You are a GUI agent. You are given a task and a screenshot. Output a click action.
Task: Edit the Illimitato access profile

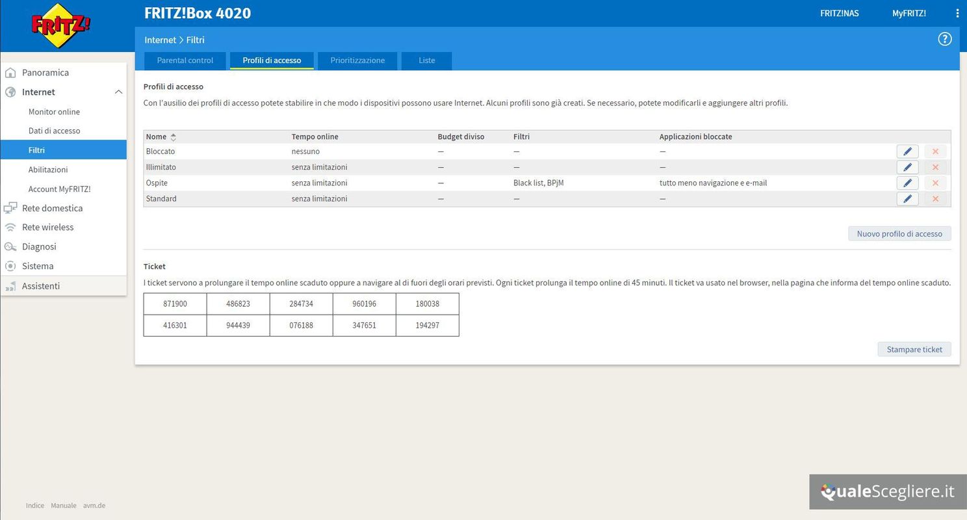coord(907,168)
